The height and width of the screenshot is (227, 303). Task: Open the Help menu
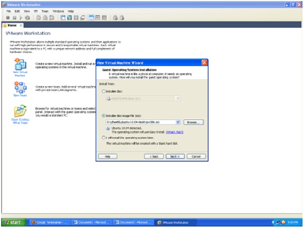[70, 11]
